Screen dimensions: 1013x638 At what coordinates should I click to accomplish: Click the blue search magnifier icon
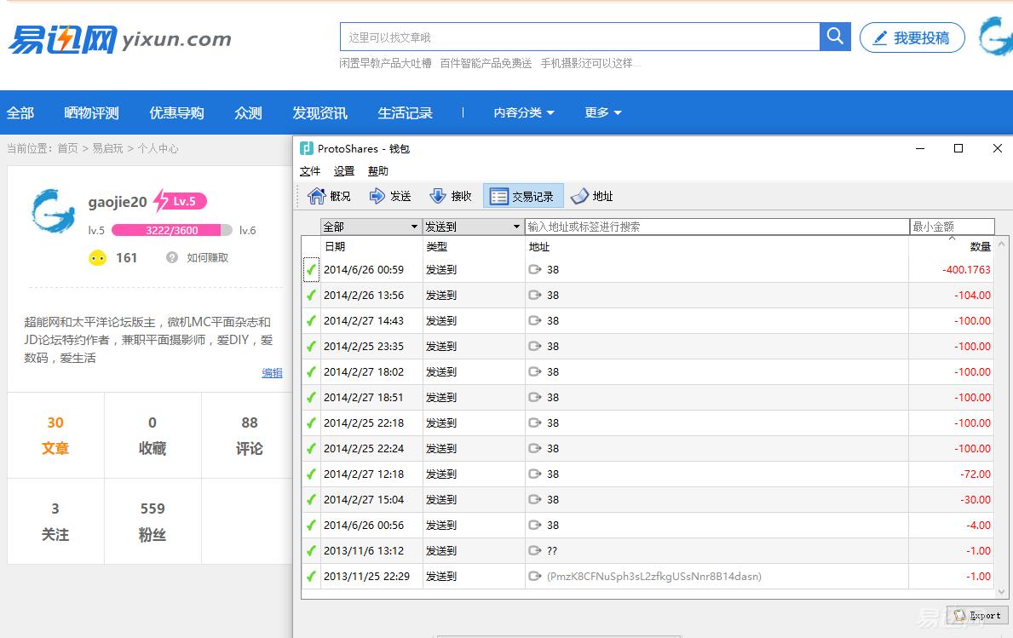pyautogui.click(x=835, y=36)
